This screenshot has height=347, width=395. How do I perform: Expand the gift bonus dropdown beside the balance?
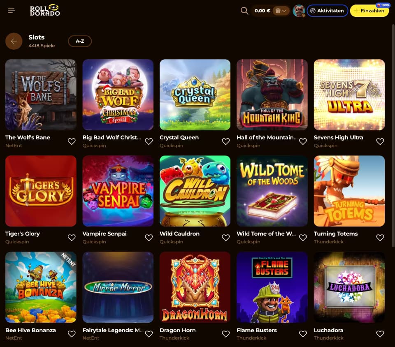tap(281, 11)
